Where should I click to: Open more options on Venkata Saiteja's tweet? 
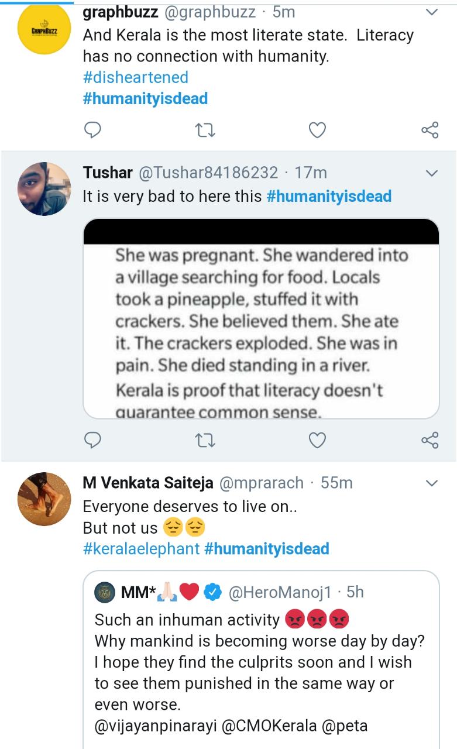(x=431, y=483)
